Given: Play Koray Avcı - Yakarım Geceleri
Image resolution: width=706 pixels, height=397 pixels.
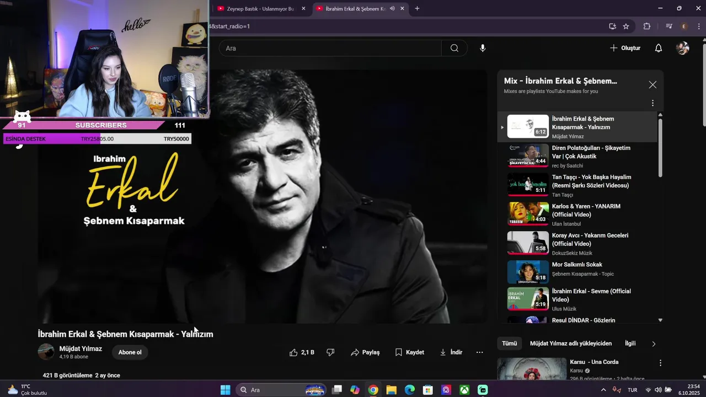Looking at the screenshot, I should [x=577, y=243].
